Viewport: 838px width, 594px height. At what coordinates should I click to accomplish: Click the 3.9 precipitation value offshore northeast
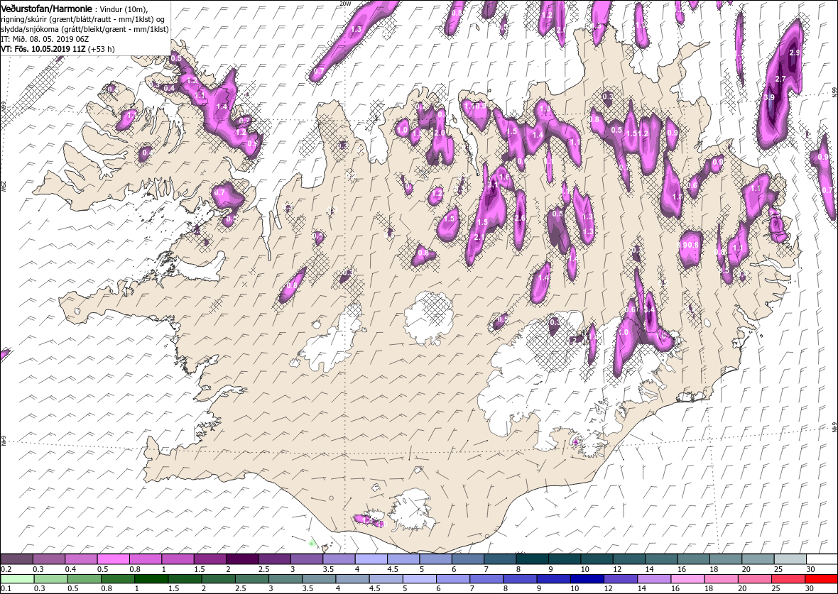click(x=770, y=97)
